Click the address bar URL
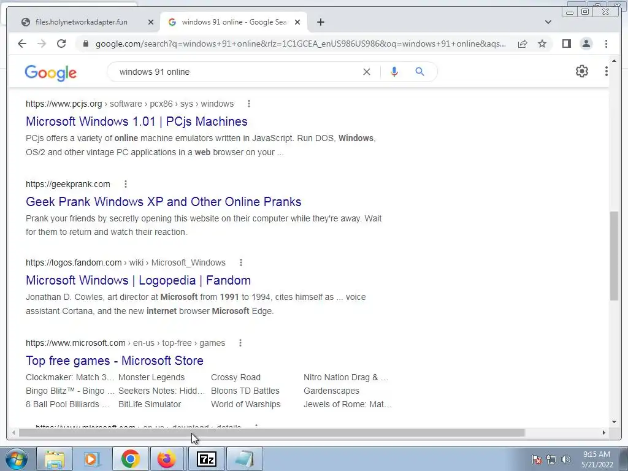Image resolution: width=628 pixels, height=471 pixels. pos(301,44)
